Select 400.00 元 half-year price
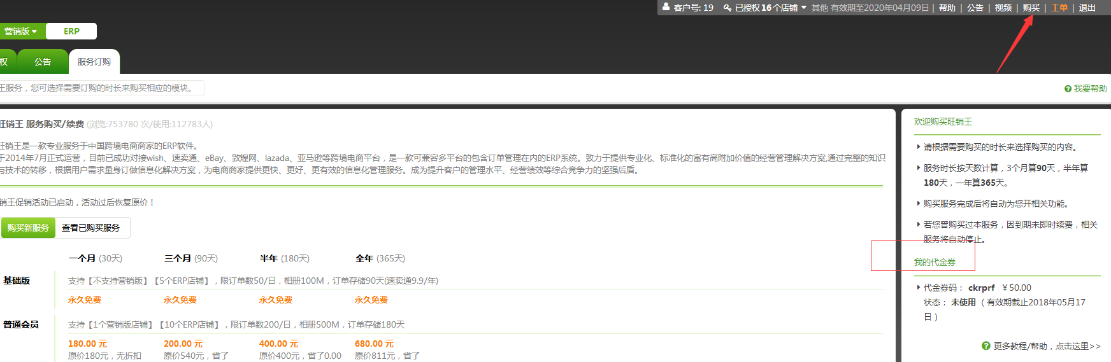 click(x=279, y=344)
